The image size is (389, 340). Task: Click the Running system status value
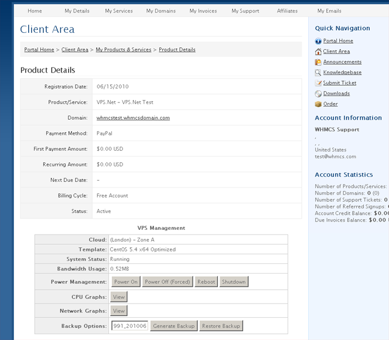[x=120, y=259]
